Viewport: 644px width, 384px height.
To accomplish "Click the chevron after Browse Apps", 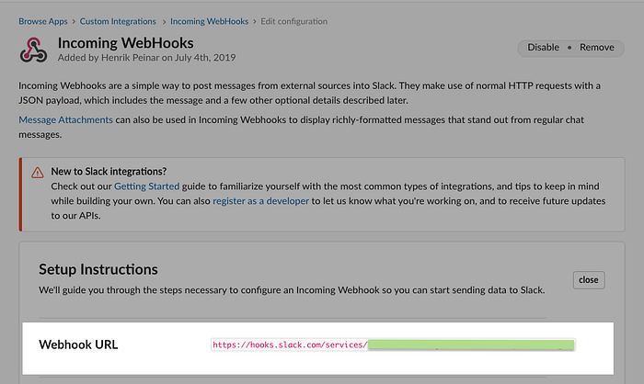I will tap(74, 21).
